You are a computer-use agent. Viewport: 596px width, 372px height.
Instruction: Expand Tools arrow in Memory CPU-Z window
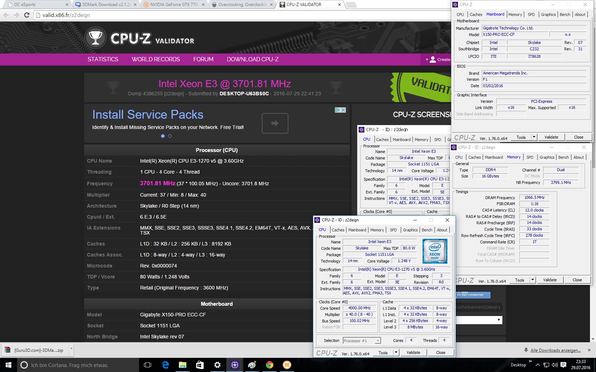pyautogui.click(x=532, y=280)
